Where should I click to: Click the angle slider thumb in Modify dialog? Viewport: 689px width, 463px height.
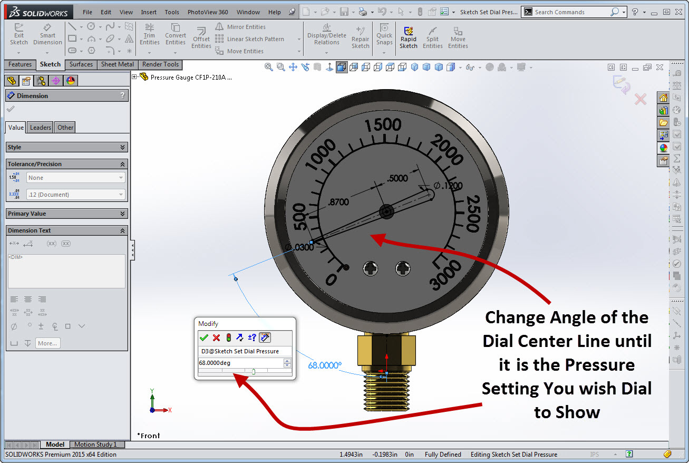click(x=254, y=372)
